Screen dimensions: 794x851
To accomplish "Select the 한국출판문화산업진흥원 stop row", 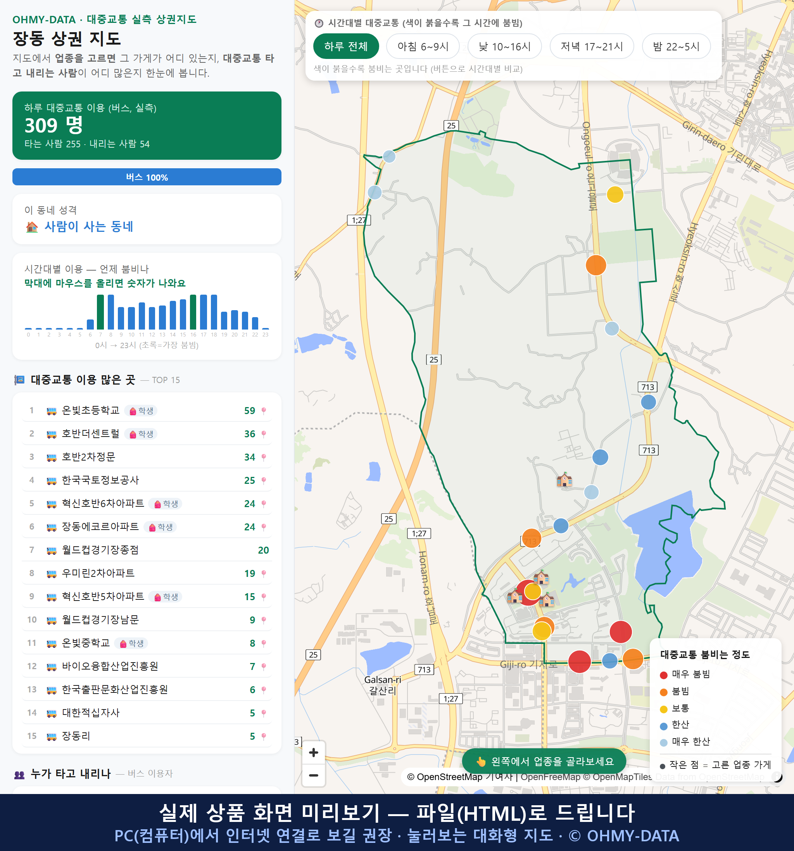I will click(x=147, y=690).
